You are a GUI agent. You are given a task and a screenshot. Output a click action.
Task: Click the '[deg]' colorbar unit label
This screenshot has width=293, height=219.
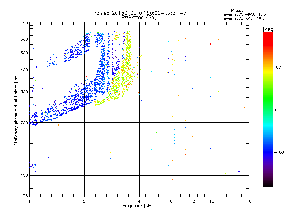[269, 29]
